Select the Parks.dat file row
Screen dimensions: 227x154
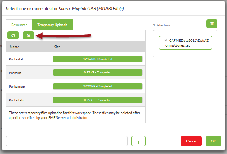(x=16, y=59)
